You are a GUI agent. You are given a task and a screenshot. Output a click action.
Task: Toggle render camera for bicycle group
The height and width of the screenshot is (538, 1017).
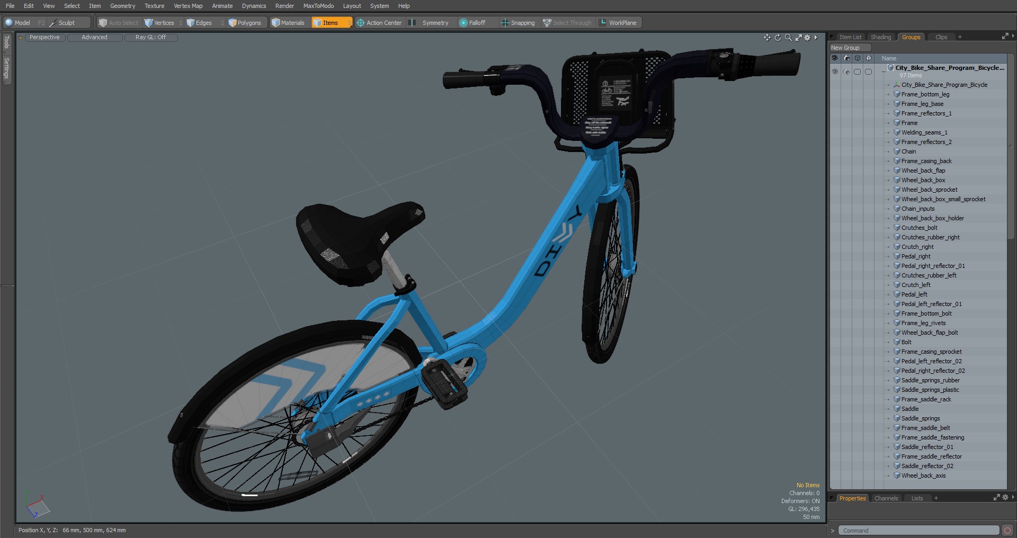pyautogui.click(x=846, y=71)
